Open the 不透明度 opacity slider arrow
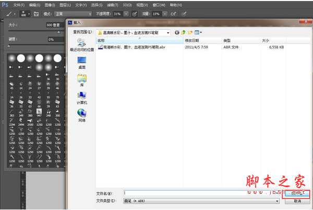The image size is (313, 210). (x=126, y=14)
